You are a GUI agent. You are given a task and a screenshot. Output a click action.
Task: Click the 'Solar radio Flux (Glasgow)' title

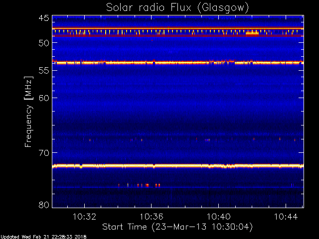[177, 7]
